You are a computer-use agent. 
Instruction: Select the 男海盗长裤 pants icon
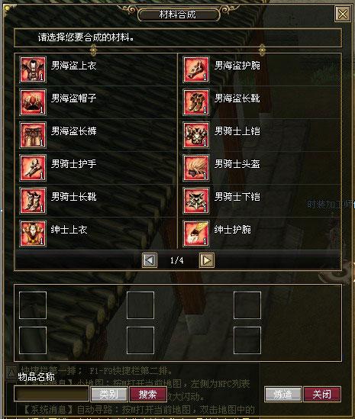click(x=33, y=135)
